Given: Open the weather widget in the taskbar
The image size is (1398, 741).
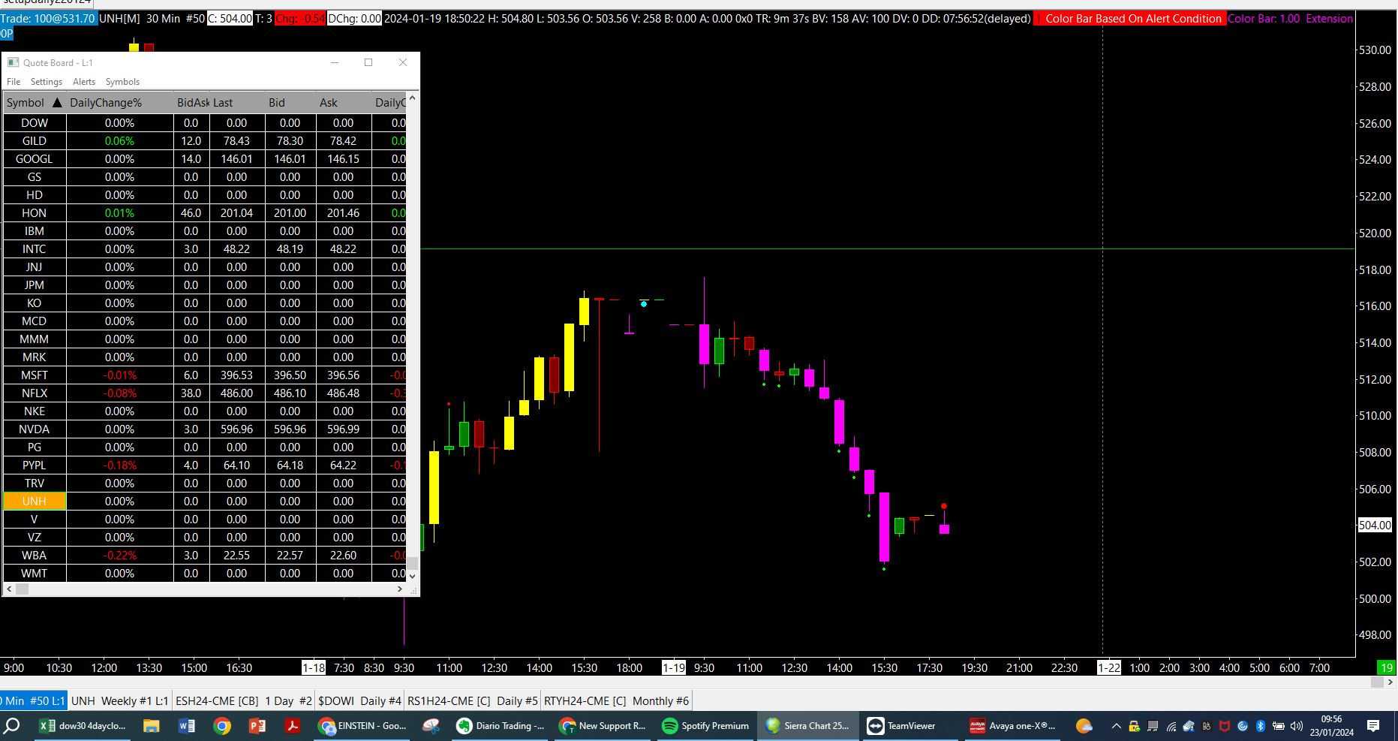Looking at the screenshot, I should click(1084, 726).
